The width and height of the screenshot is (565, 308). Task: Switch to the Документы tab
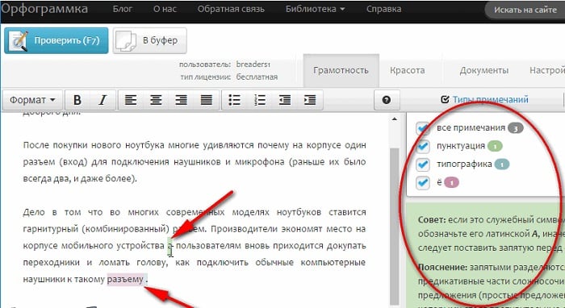click(484, 70)
